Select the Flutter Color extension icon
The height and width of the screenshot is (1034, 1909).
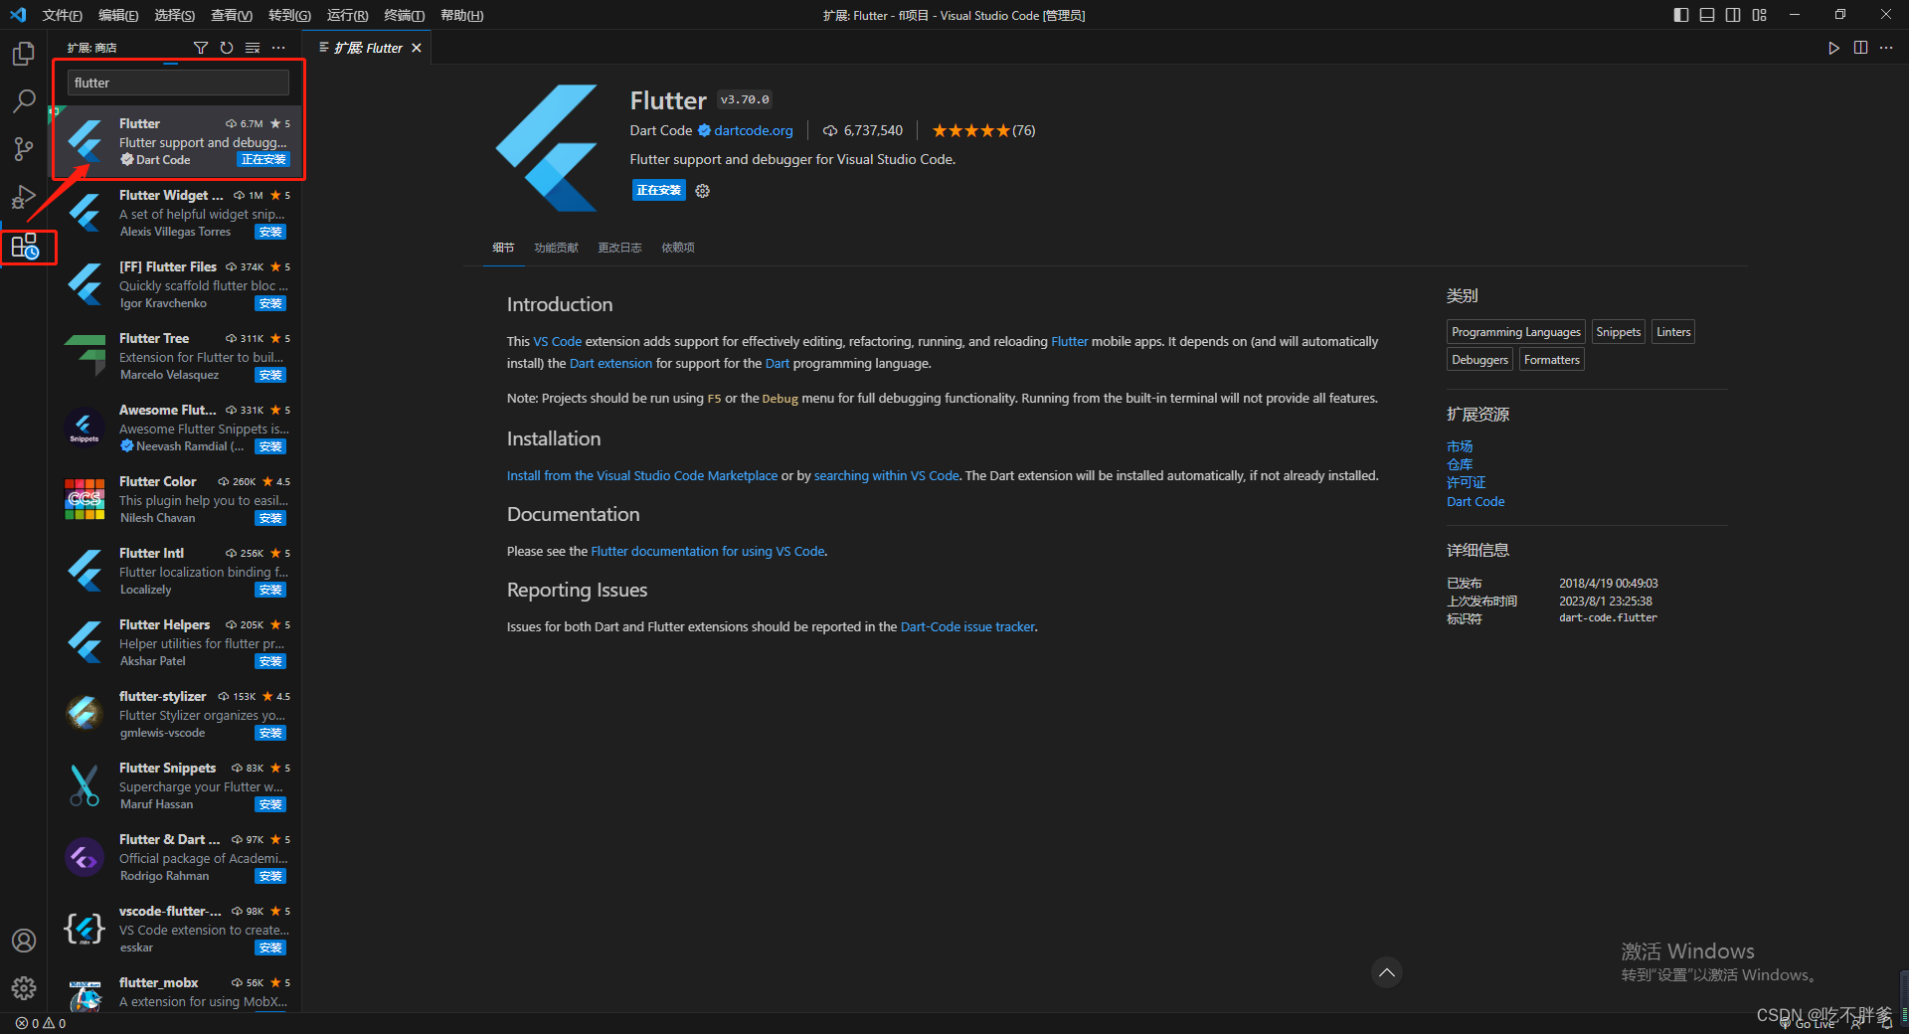[85, 500]
